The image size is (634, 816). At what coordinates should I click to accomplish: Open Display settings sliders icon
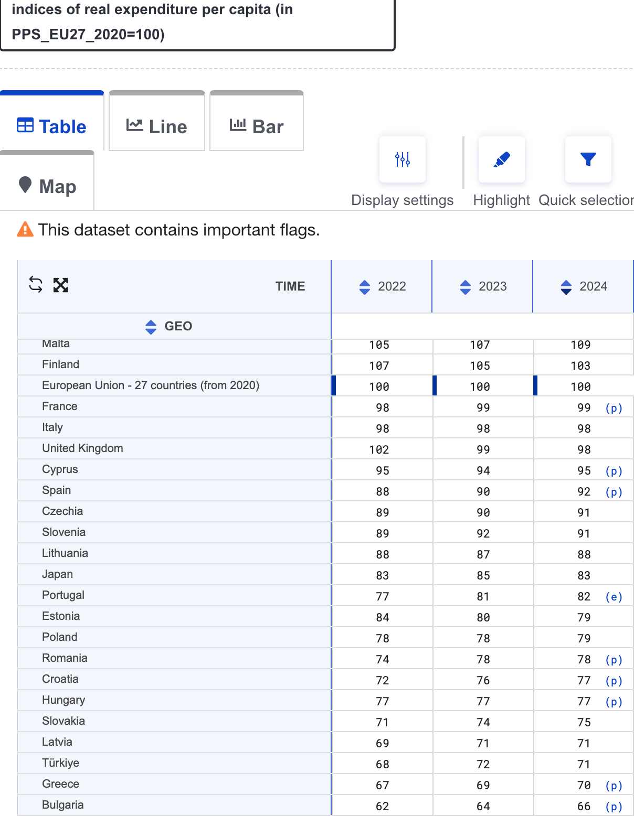[x=403, y=159]
